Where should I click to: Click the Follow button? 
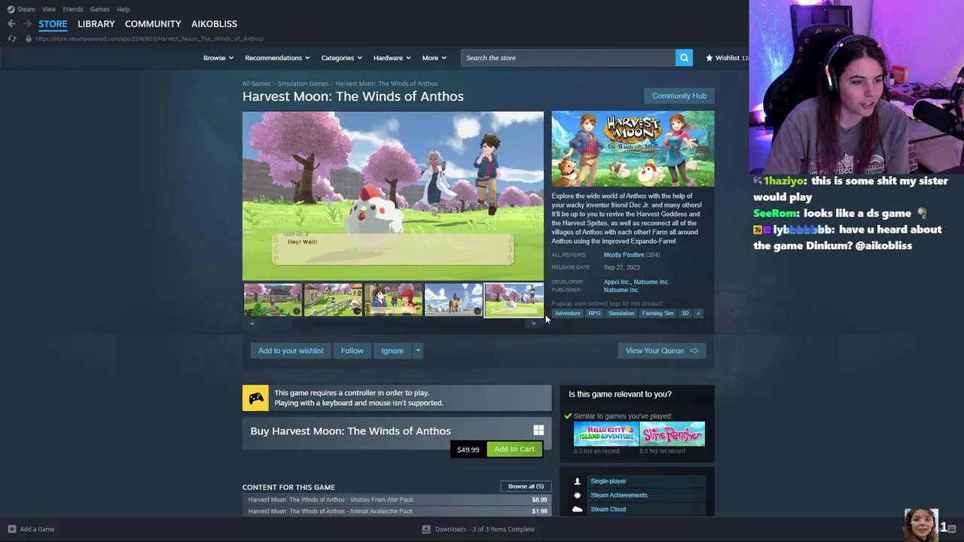(352, 351)
